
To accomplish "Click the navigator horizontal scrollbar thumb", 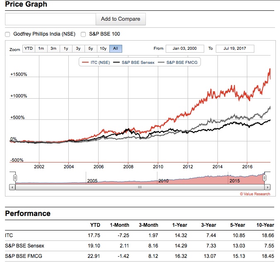I will [x=140, y=187].
